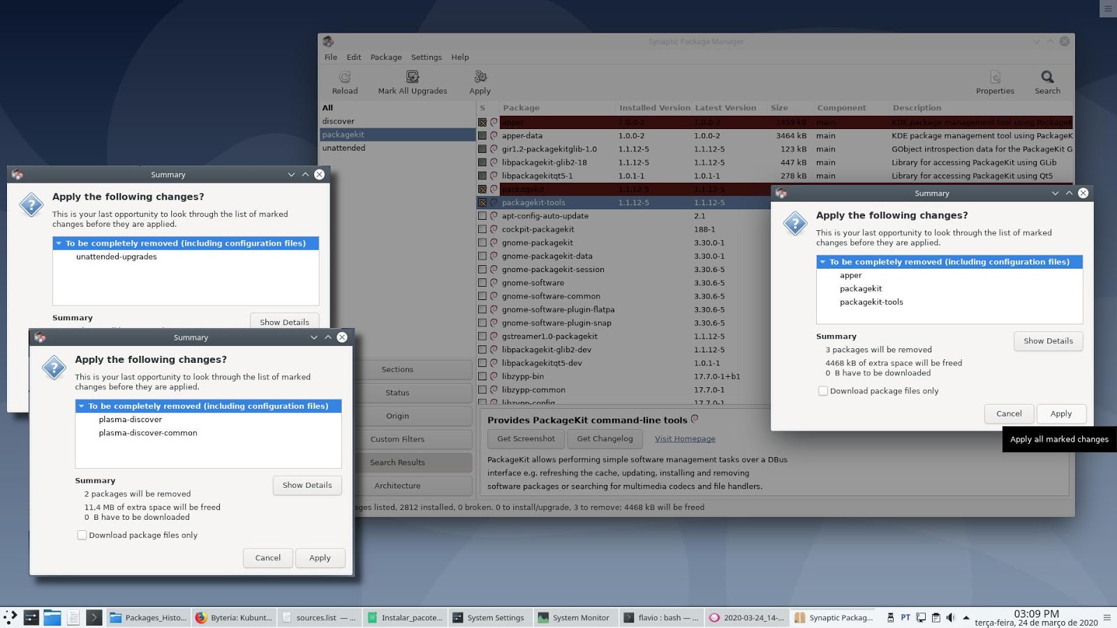The image size is (1117, 628).
Task: Toggle status checkbox for packagekit-tools
Action: 482,202
